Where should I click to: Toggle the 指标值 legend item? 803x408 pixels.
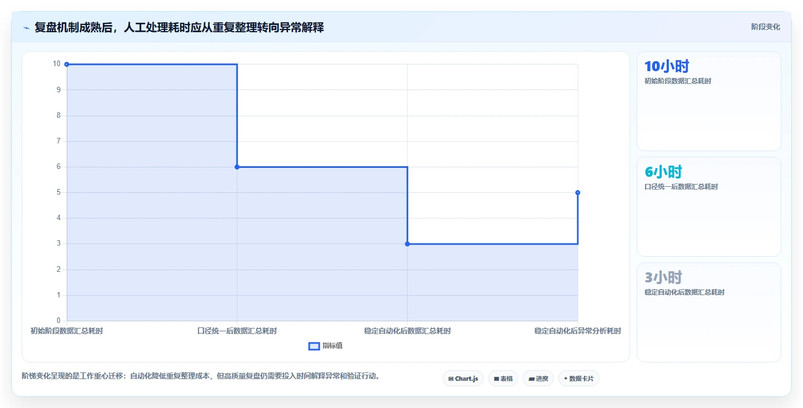click(x=325, y=346)
